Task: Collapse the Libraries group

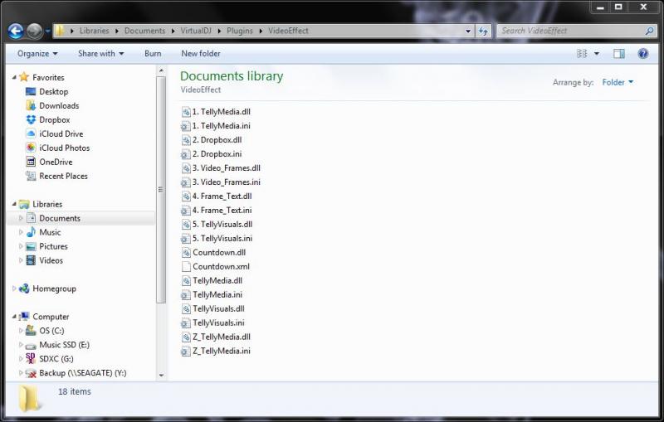Action: coord(14,204)
